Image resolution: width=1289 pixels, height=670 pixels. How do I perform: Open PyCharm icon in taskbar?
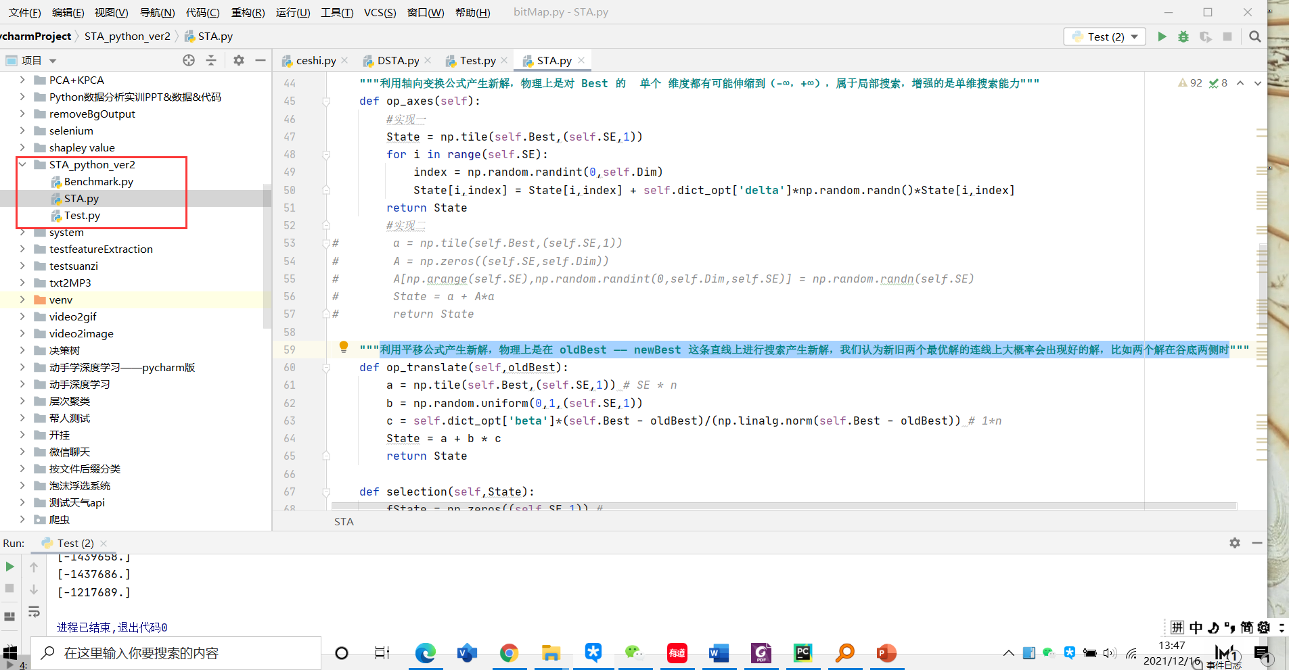click(x=803, y=652)
